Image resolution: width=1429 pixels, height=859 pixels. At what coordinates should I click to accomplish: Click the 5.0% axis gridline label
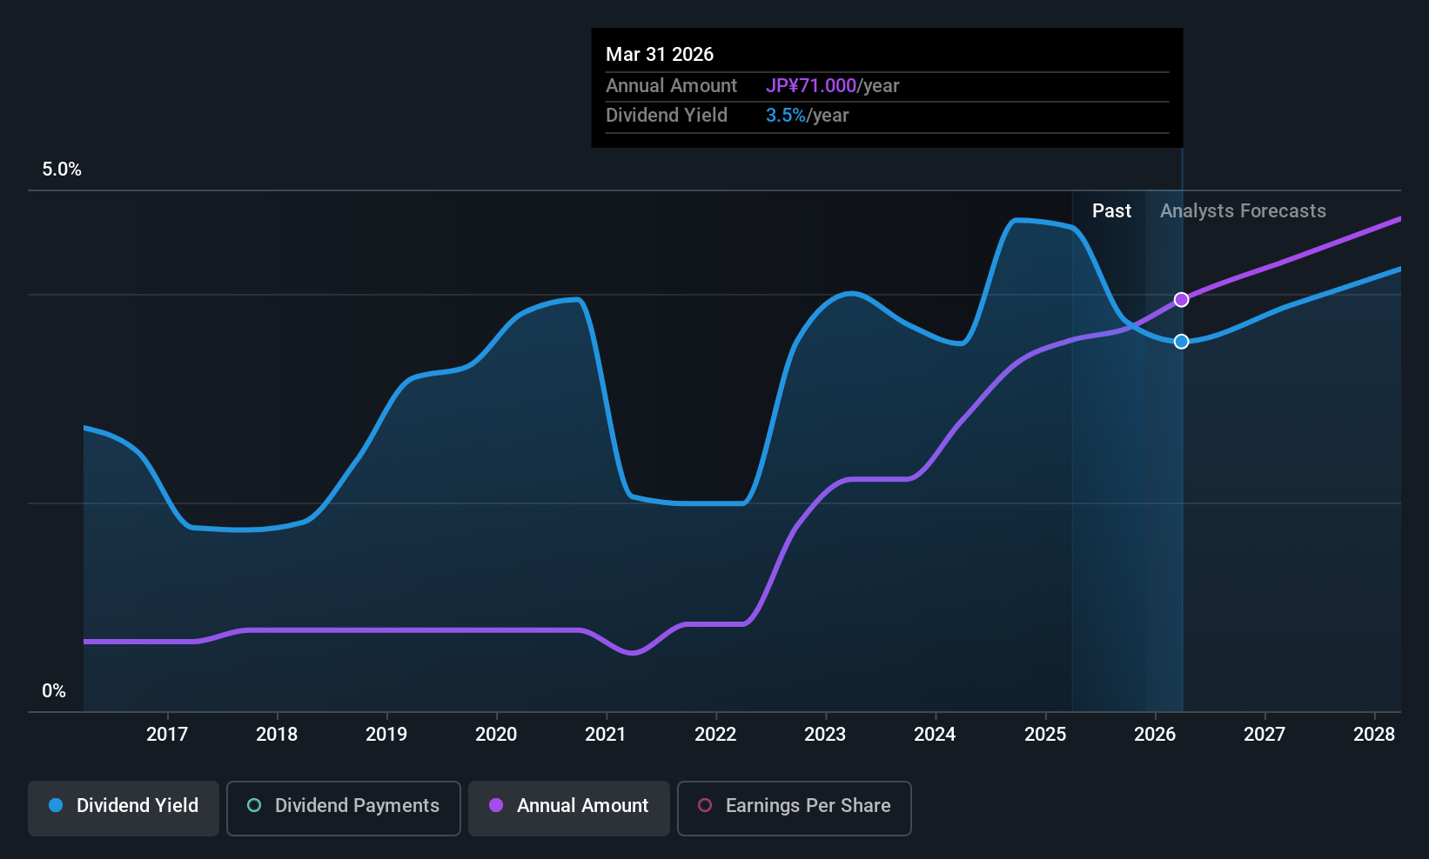[x=61, y=170]
